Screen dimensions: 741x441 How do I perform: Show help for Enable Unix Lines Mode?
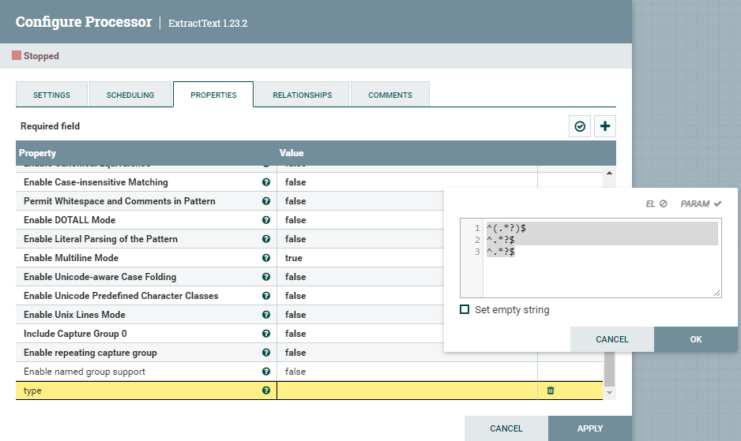tap(266, 315)
